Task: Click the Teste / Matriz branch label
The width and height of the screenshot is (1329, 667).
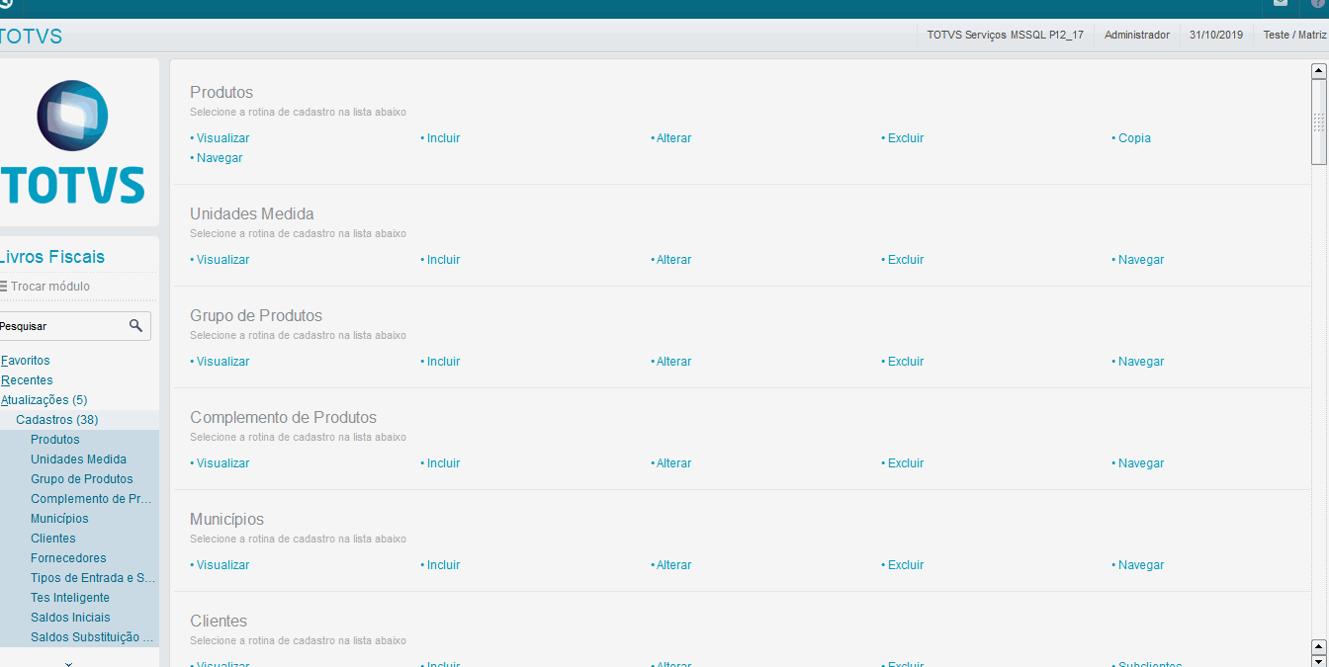Action: pos(1295,35)
